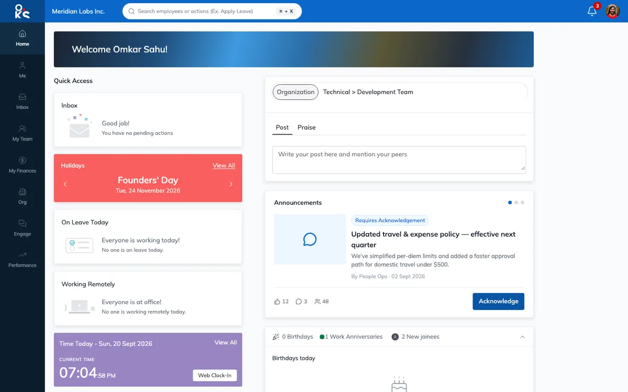Switch to the Post tab
Screen dimensions: 628x392
[282, 128]
